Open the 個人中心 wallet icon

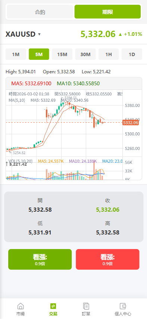pos(123,306)
